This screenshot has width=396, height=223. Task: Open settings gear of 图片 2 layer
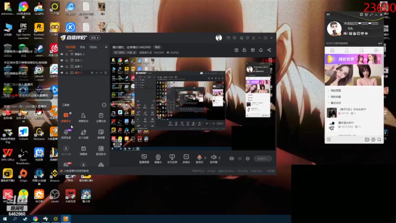pyautogui.click(x=92, y=73)
